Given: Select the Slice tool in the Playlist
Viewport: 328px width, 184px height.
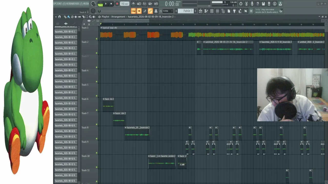Looking at the screenshot, I should click(x=83, y=17).
